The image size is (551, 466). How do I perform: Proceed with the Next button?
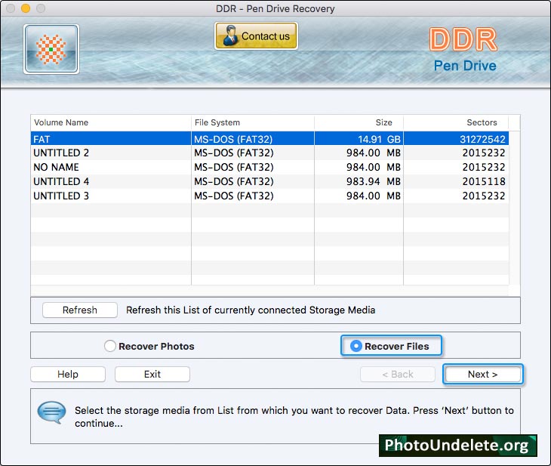pyautogui.click(x=482, y=374)
